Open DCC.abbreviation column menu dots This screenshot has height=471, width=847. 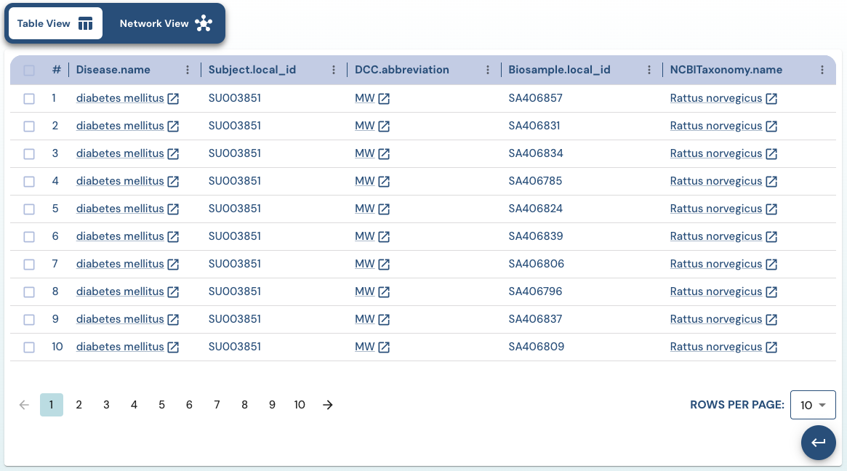pos(488,71)
